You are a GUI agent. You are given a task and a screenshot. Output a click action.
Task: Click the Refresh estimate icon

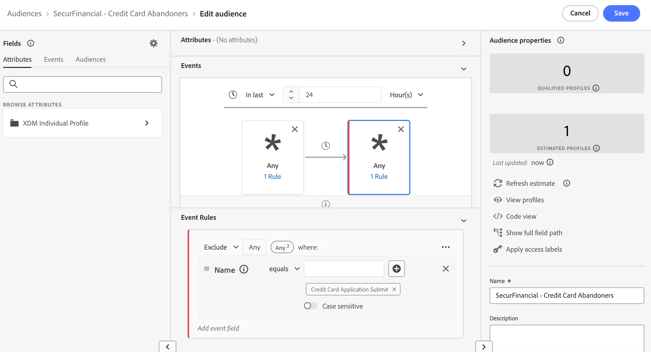click(x=498, y=183)
